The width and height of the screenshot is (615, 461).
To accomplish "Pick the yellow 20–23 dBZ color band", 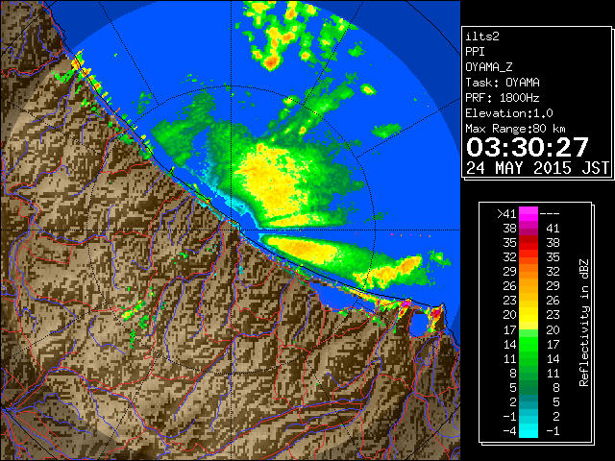I will pos(529,315).
